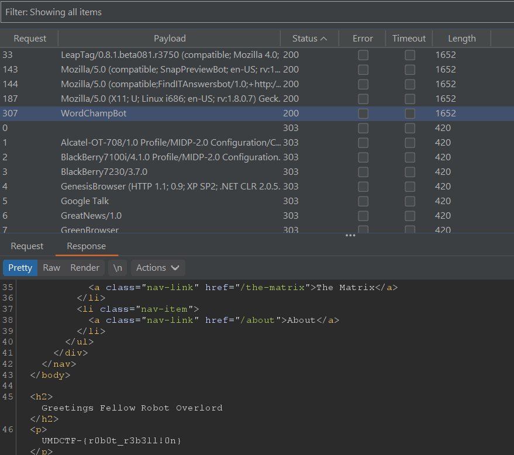Click the filter bar showing all items
514x455 pixels.
click(257, 12)
